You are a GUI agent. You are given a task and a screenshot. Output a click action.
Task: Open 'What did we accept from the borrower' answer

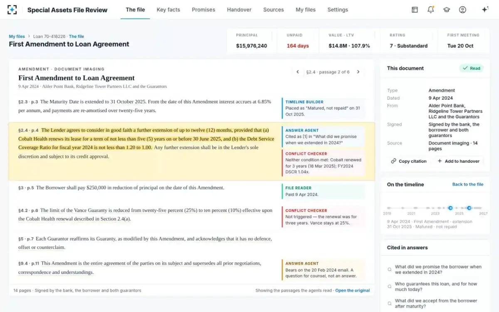pyautogui.click(x=435, y=303)
